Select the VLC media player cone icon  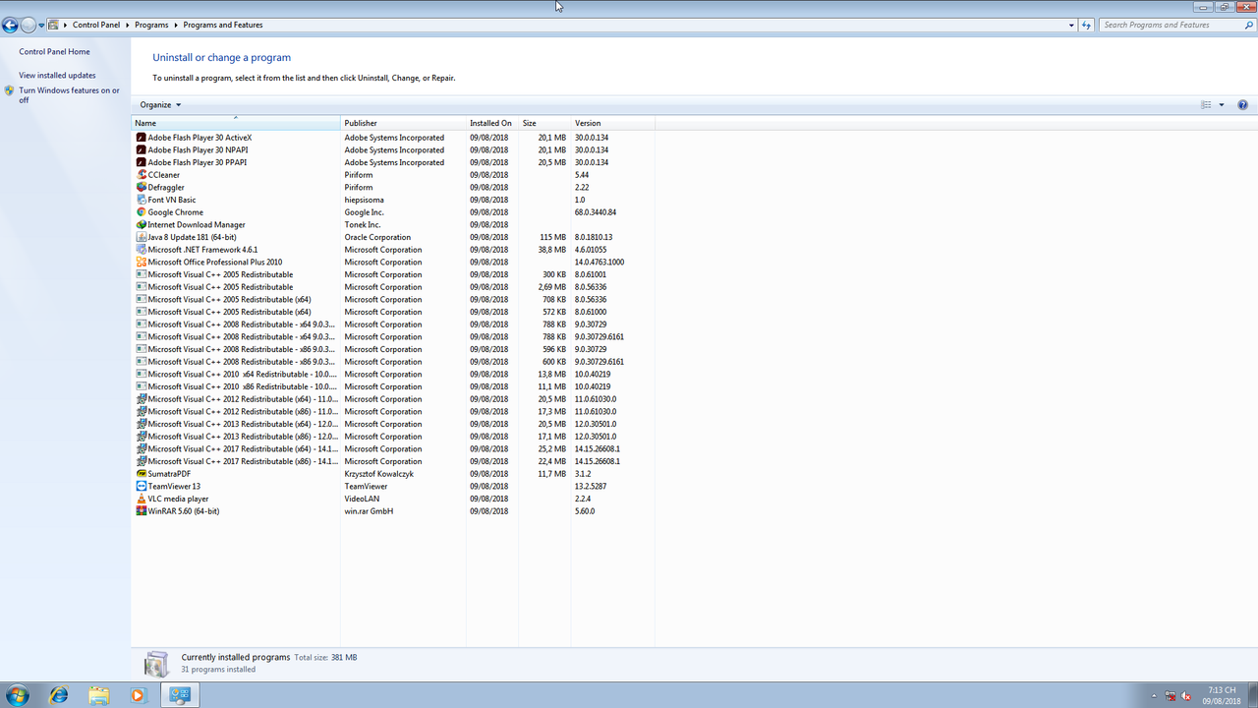[142, 499]
